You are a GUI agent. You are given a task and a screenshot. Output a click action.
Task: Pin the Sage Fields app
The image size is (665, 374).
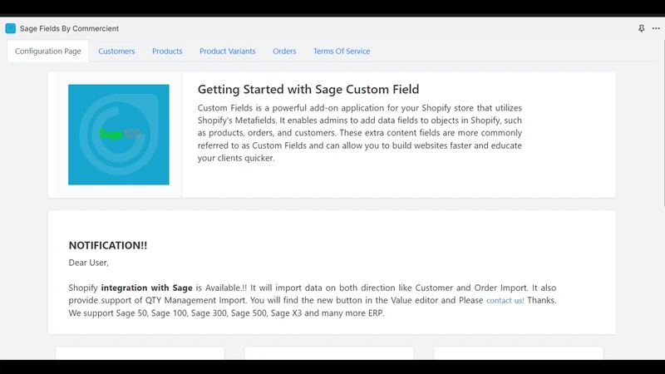(x=641, y=28)
